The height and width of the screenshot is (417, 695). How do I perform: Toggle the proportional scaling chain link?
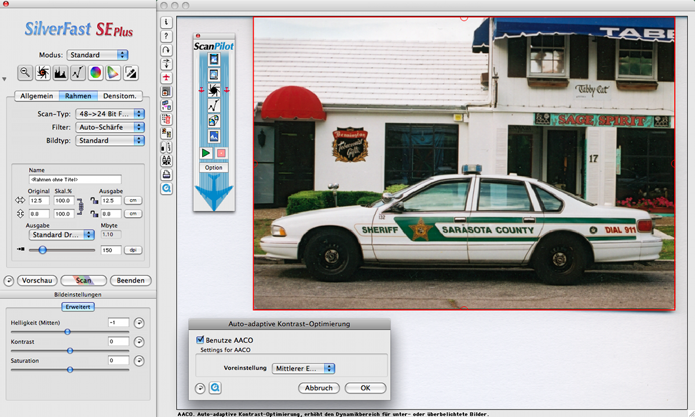coord(81,207)
